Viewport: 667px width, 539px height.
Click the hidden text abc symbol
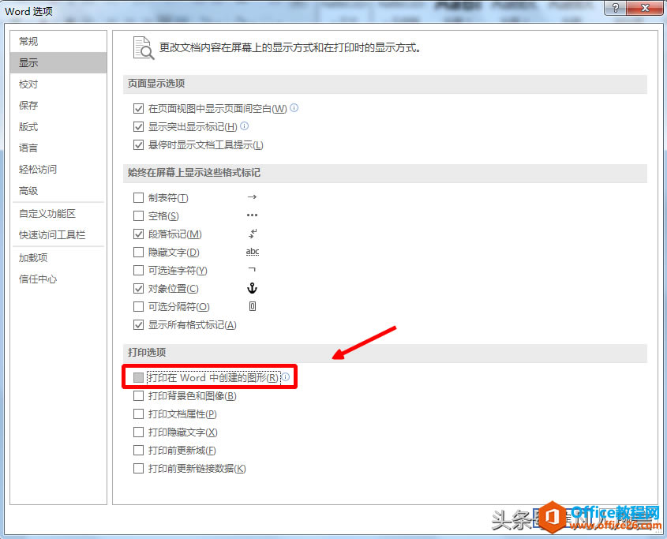[x=253, y=252]
